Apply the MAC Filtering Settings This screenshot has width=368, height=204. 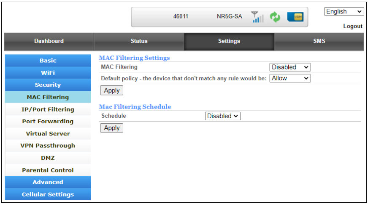[x=112, y=90]
